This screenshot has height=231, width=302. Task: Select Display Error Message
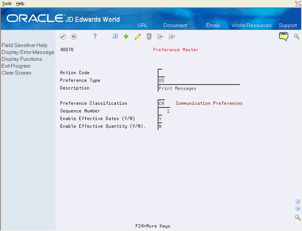tap(28, 52)
